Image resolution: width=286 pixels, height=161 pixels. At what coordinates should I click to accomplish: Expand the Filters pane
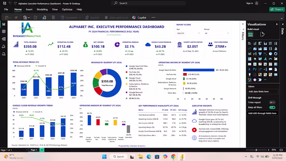tap(243, 24)
